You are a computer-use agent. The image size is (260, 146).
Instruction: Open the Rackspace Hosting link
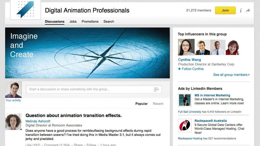190,138
